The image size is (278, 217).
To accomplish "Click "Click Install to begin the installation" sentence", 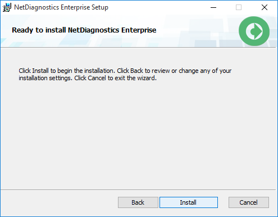I will point(67,71).
